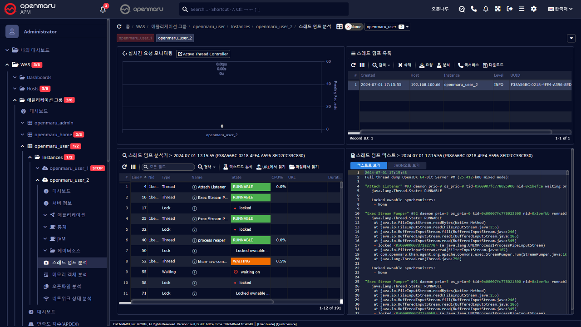
Task: Click the 삭제 delete button
Action: (x=404, y=65)
